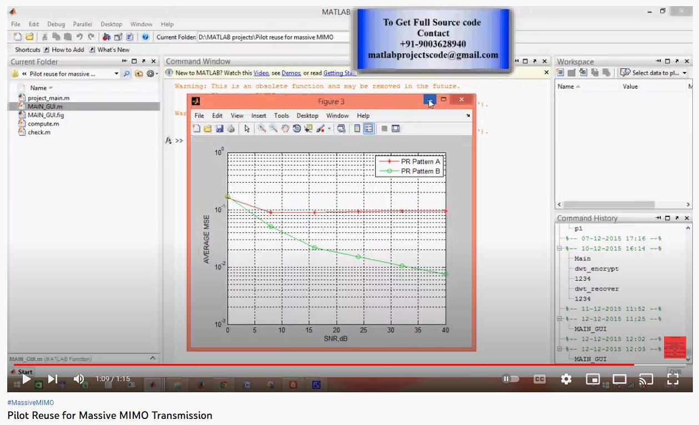Open Profiler icon in MATLAB toolbar

click(x=129, y=37)
